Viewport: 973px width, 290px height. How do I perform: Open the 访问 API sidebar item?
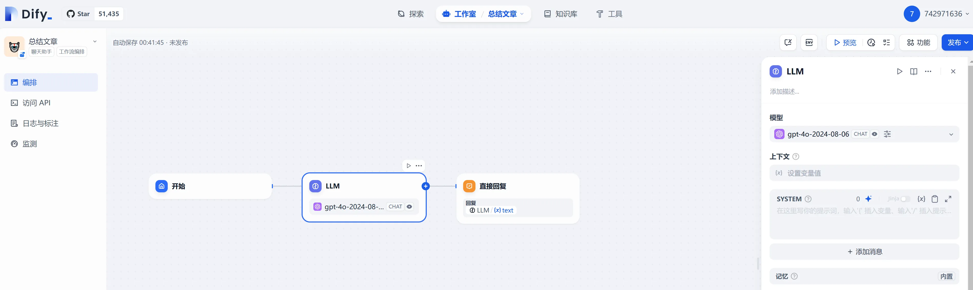tap(36, 103)
